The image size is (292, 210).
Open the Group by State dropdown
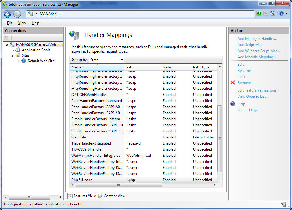pos(106,60)
